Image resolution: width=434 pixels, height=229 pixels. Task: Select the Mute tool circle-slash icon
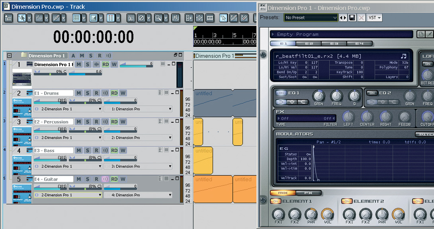pos(141,18)
